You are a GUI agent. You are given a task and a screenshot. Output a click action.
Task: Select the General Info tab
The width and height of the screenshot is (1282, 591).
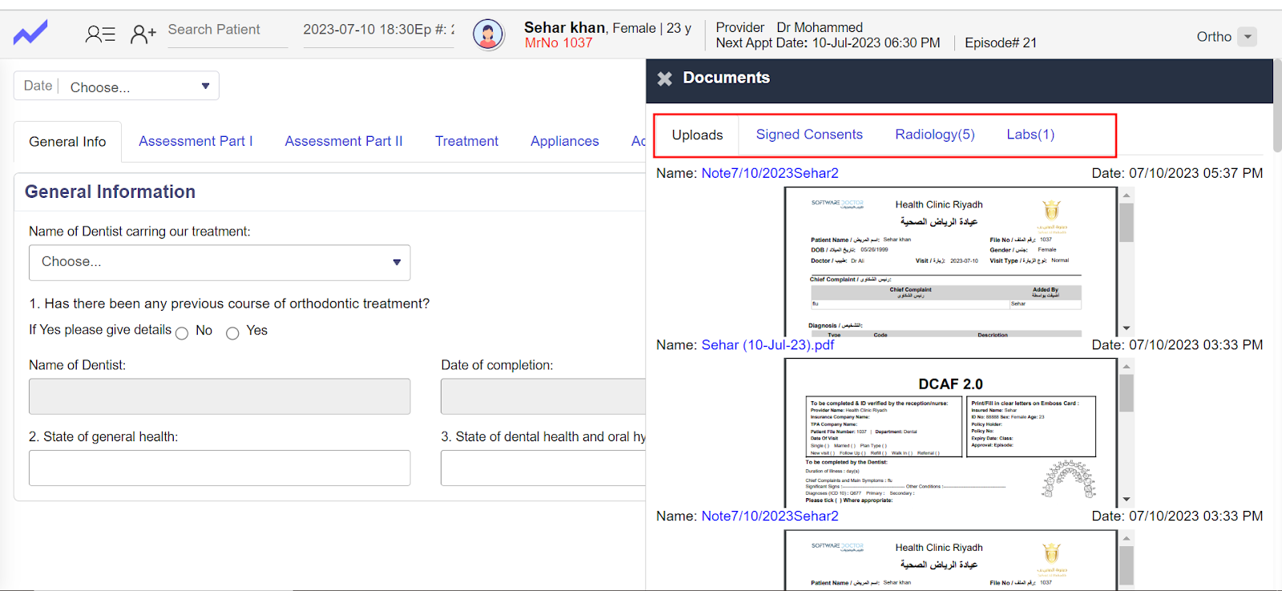pyautogui.click(x=67, y=142)
